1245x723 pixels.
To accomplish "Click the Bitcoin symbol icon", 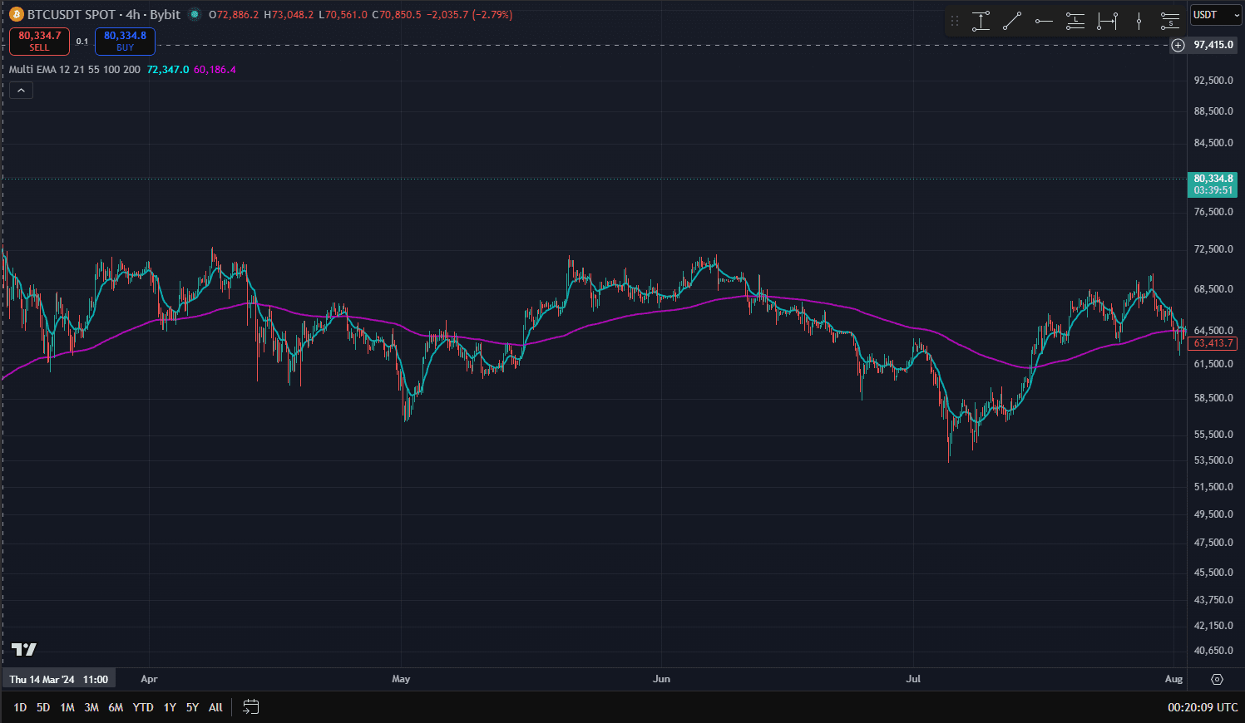I will 17,15.
